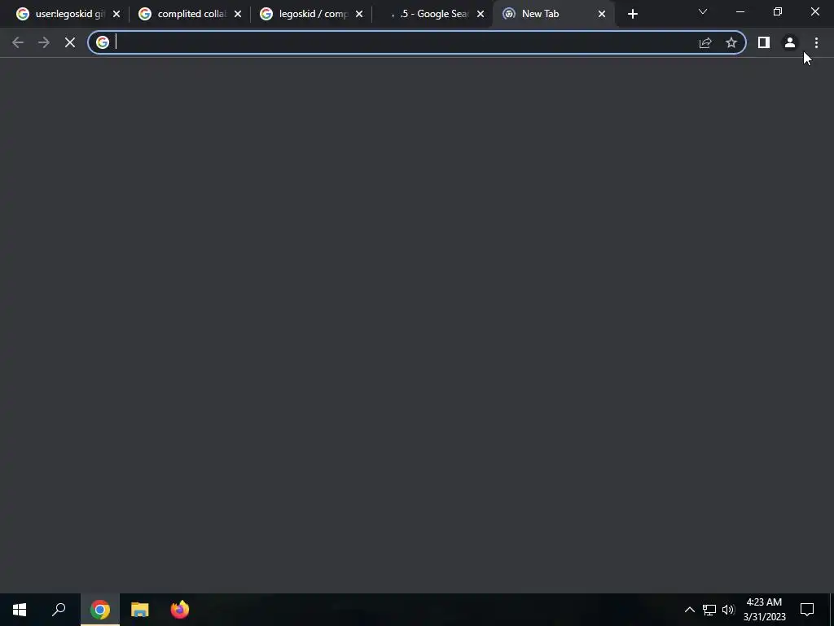This screenshot has width=834, height=626.
Task: Open a new tab with plus button
Action: (632, 14)
